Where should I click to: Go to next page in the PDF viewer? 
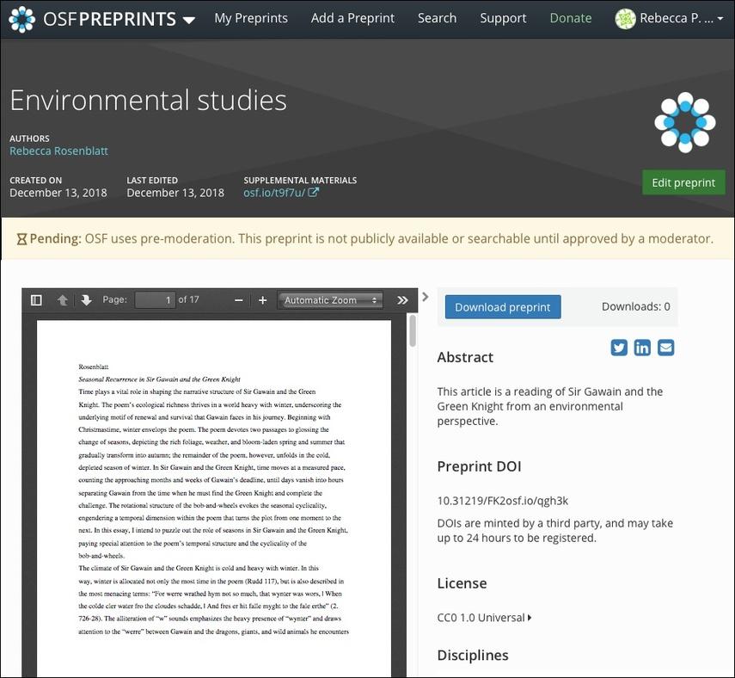(85, 299)
